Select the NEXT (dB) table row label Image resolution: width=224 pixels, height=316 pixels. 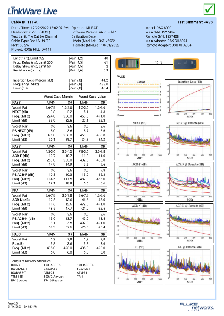pyautogui.click(x=20, y=112)
